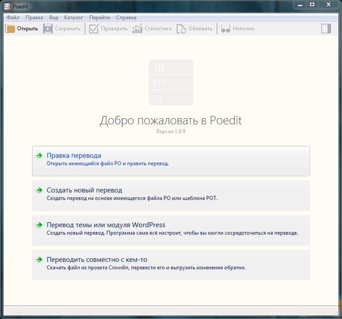Click the Проверить toolbar label

click(x=115, y=29)
